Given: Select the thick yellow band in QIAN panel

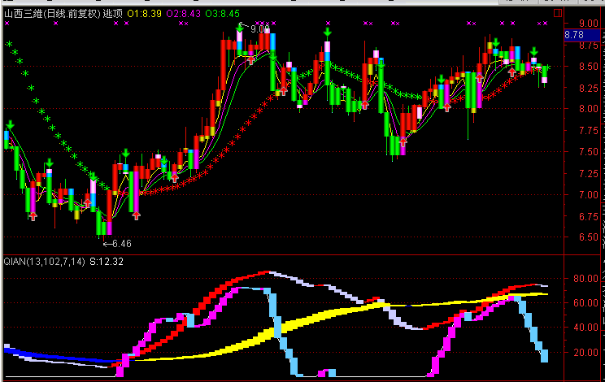Looking at the screenshot, I should pyautogui.click(x=325, y=313).
